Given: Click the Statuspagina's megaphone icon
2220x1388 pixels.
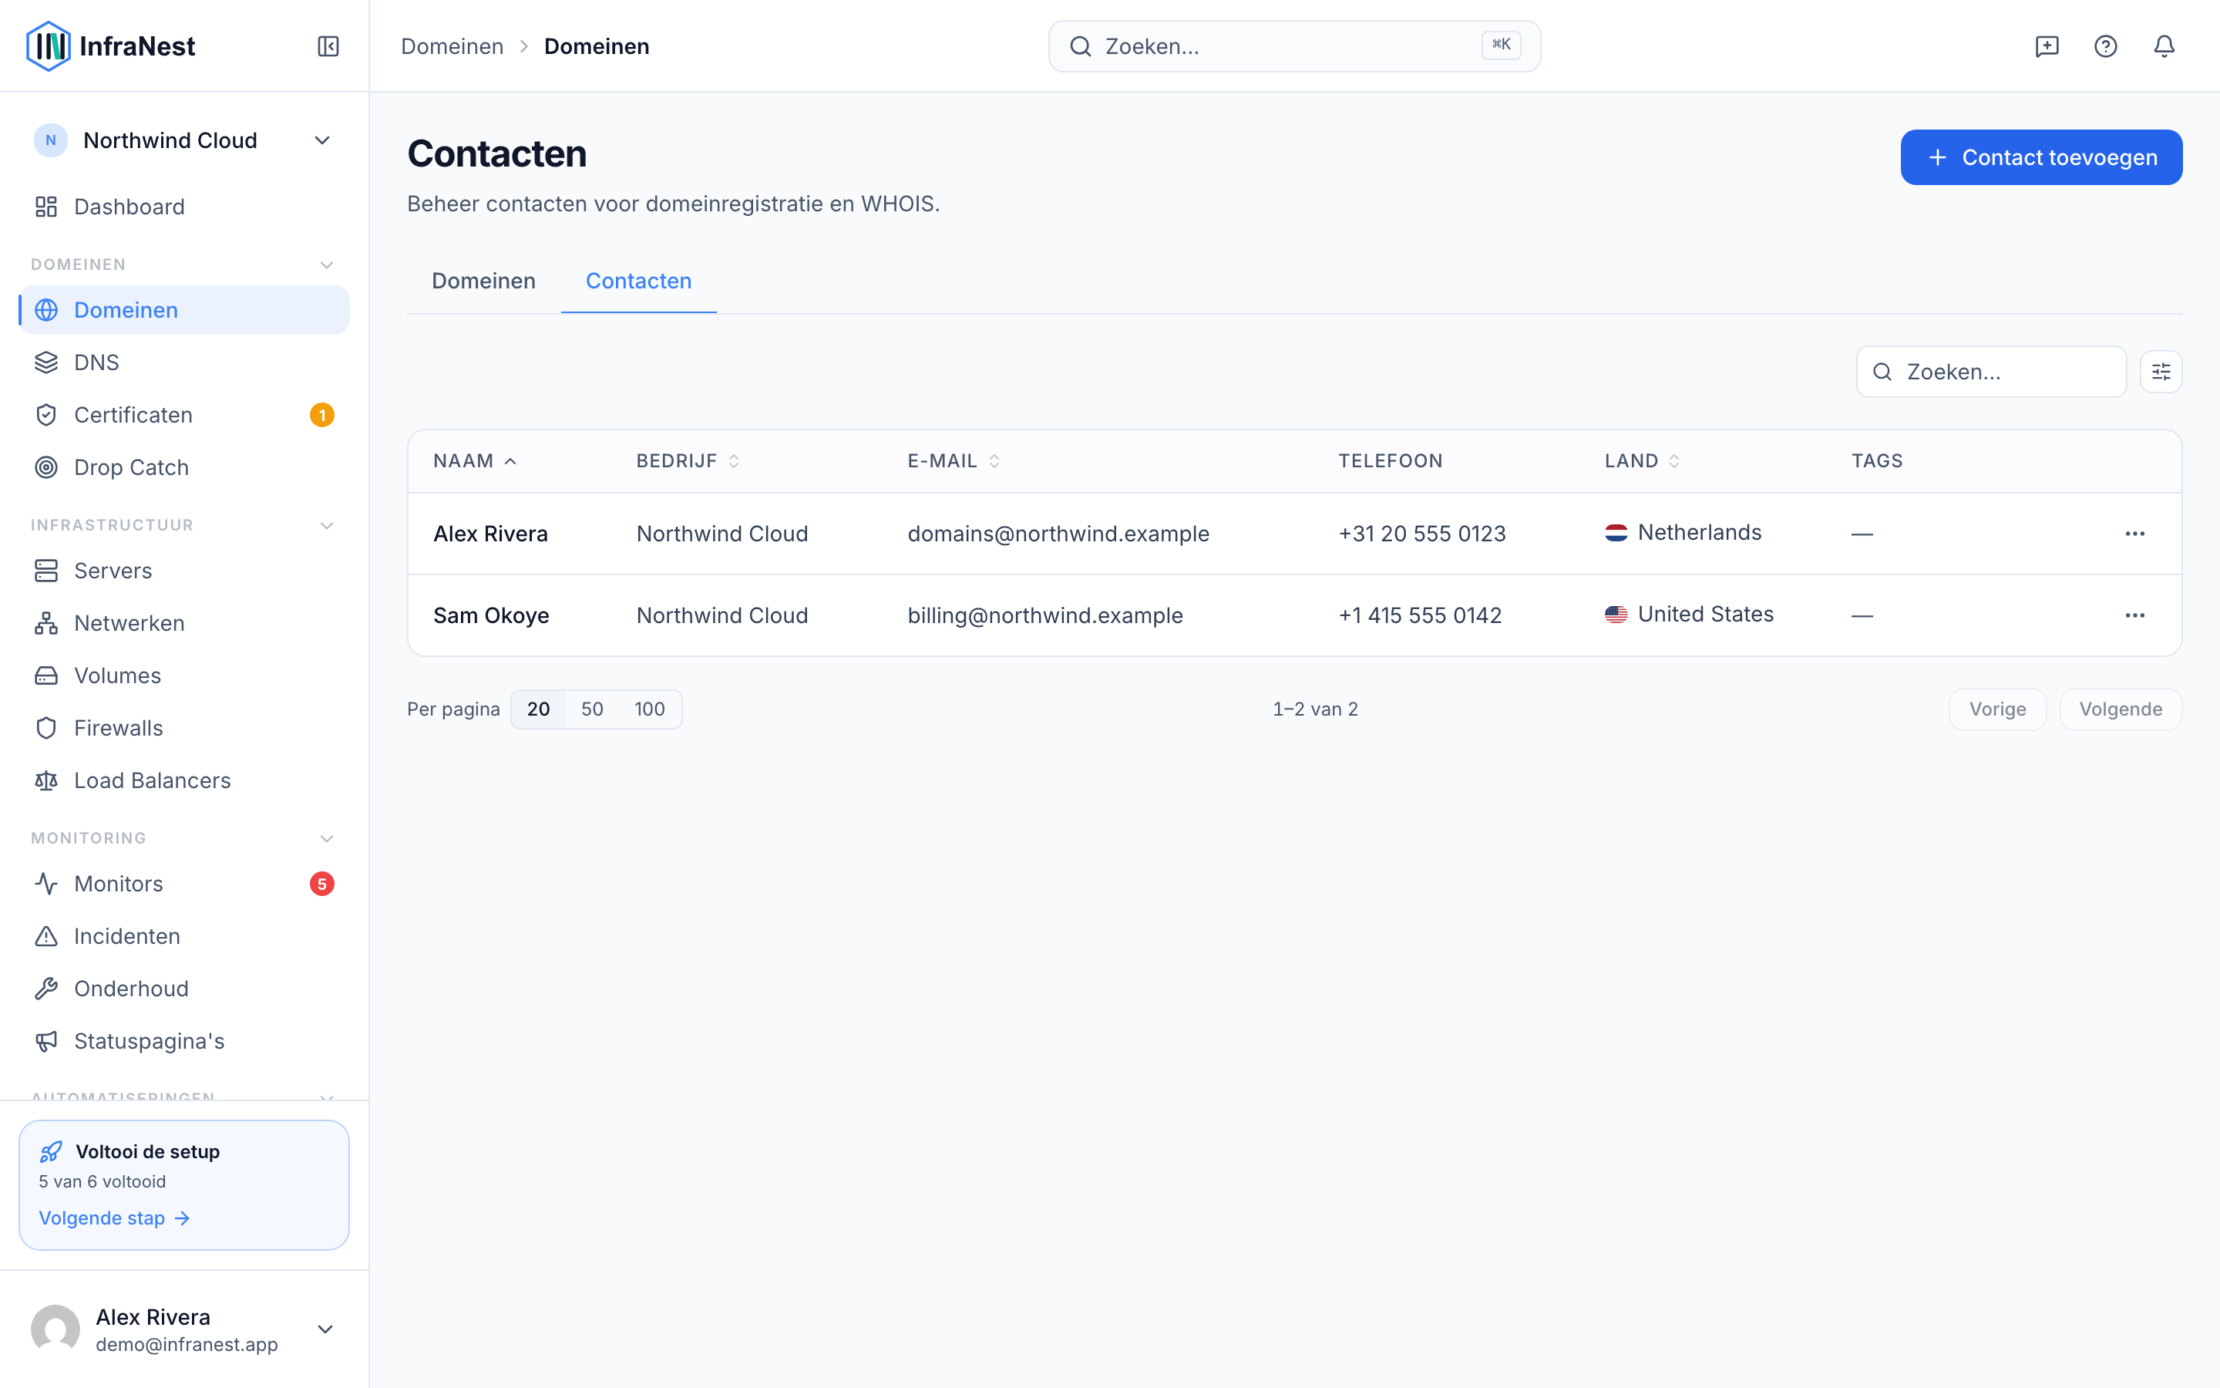Looking at the screenshot, I should pyautogui.click(x=46, y=1041).
